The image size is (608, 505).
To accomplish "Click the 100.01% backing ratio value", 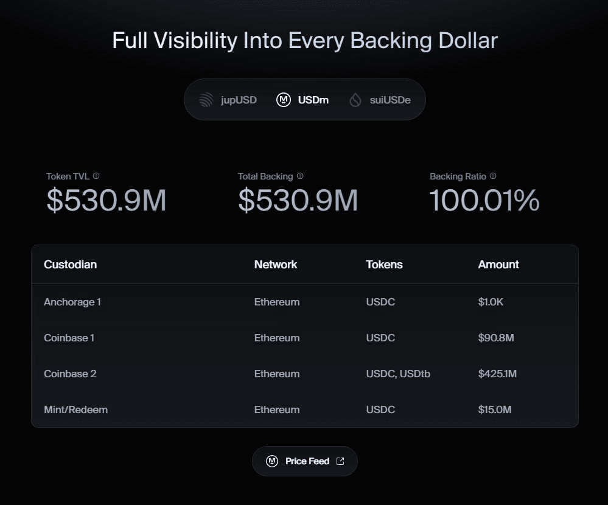I will [x=484, y=200].
